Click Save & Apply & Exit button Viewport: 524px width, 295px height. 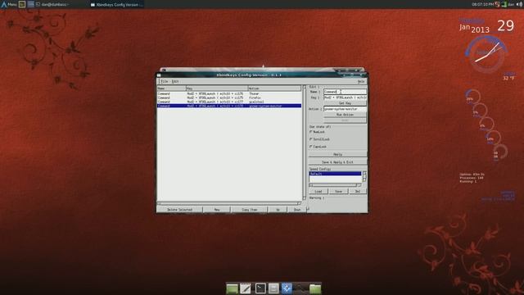337,162
